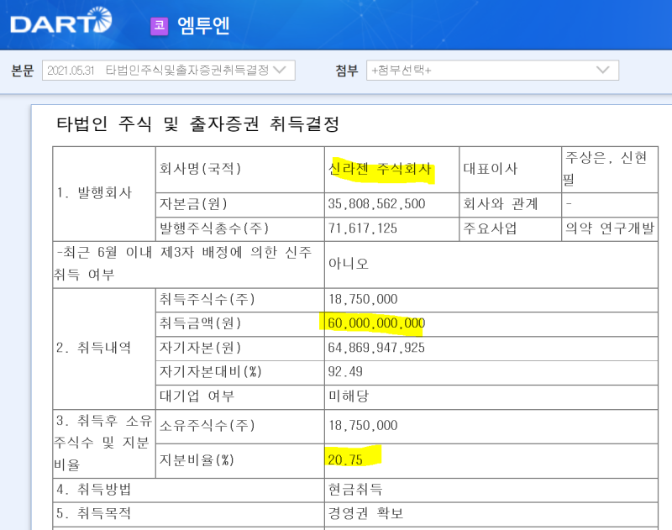Open the 첨부 attachment selection dropdown
Screen dimensions: 672x530
pyautogui.click(x=492, y=71)
